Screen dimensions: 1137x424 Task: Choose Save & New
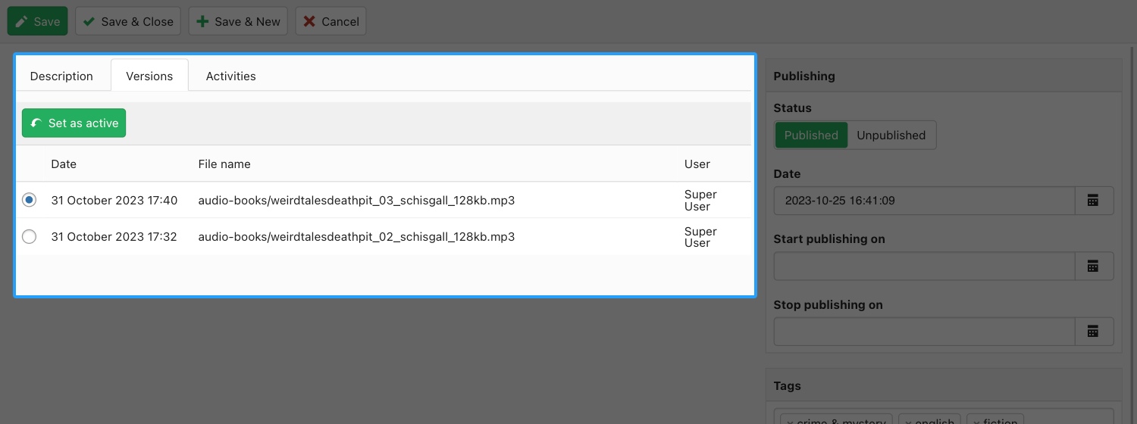pyautogui.click(x=238, y=21)
